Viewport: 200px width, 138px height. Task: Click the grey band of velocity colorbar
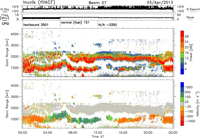point(182,104)
